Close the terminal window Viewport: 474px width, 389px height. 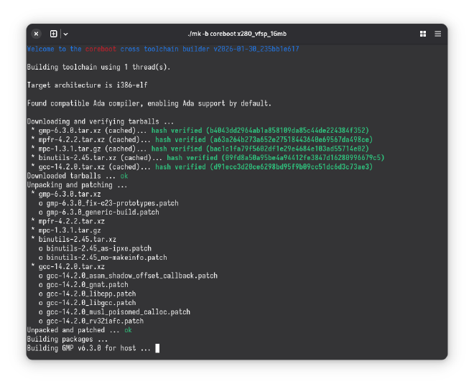[x=37, y=34]
